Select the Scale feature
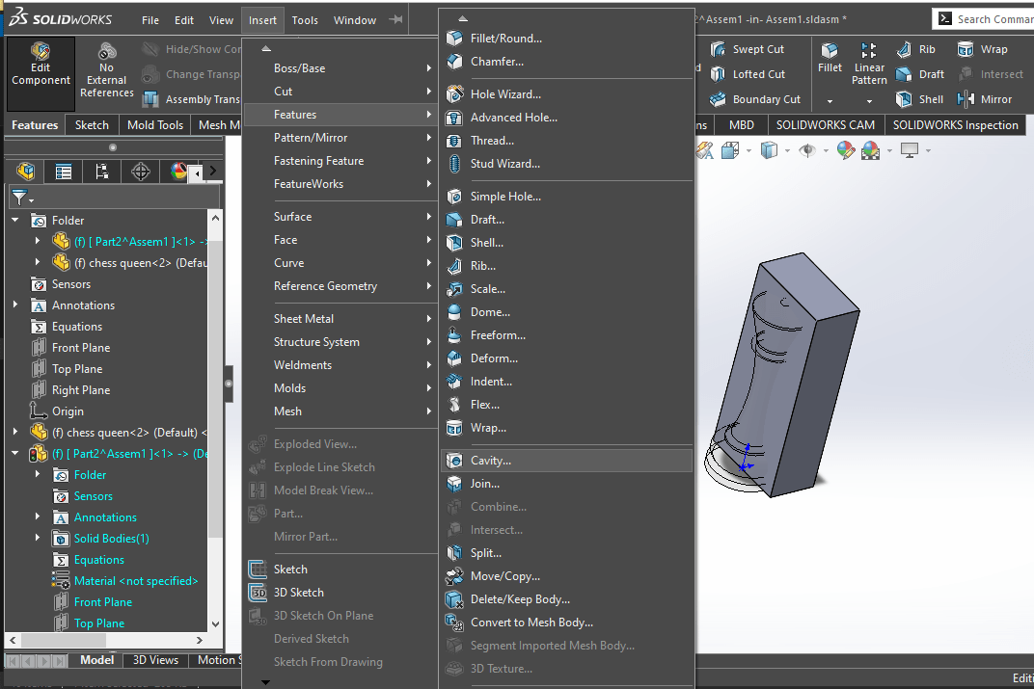Viewport: 1034px width, 689px height. [566, 288]
